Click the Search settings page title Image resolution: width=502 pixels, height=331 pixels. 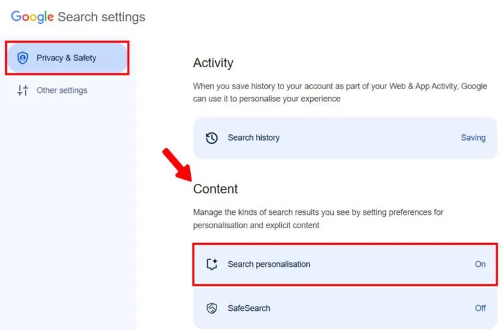pyautogui.click(x=101, y=17)
